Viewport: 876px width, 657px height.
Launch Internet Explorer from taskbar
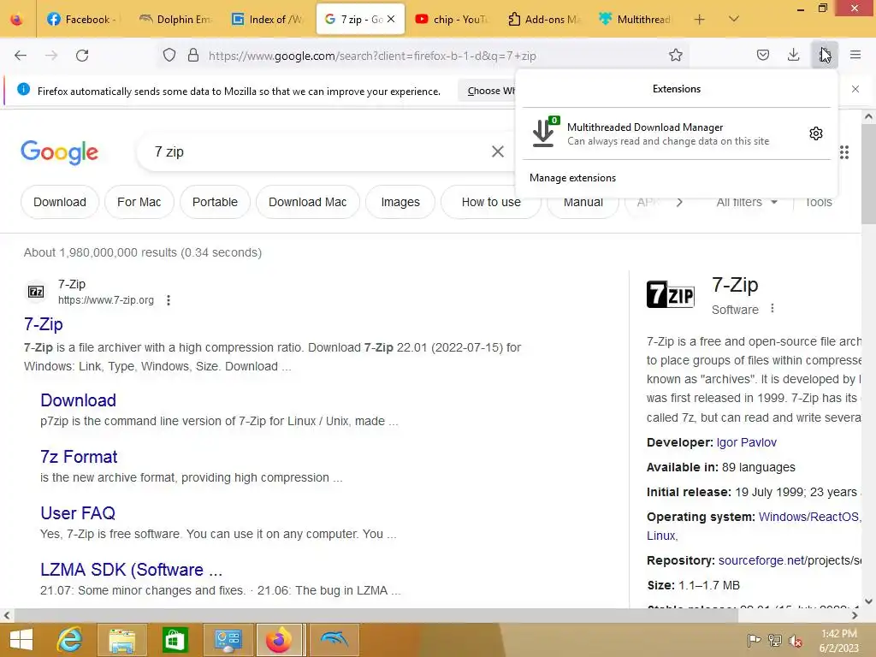pyautogui.click(x=69, y=640)
